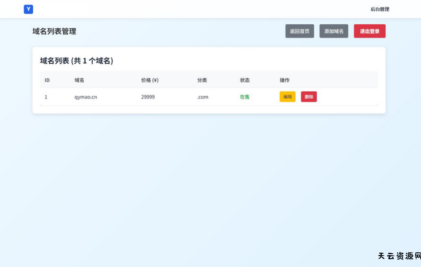Click the 域名列表 (共 1 个域名) heading

click(x=76, y=61)
